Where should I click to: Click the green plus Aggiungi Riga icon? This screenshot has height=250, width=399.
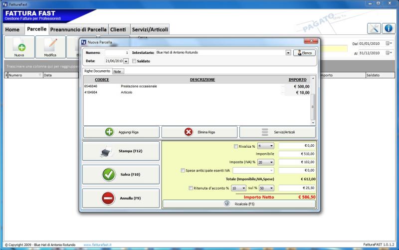click(x=109, y=132)
